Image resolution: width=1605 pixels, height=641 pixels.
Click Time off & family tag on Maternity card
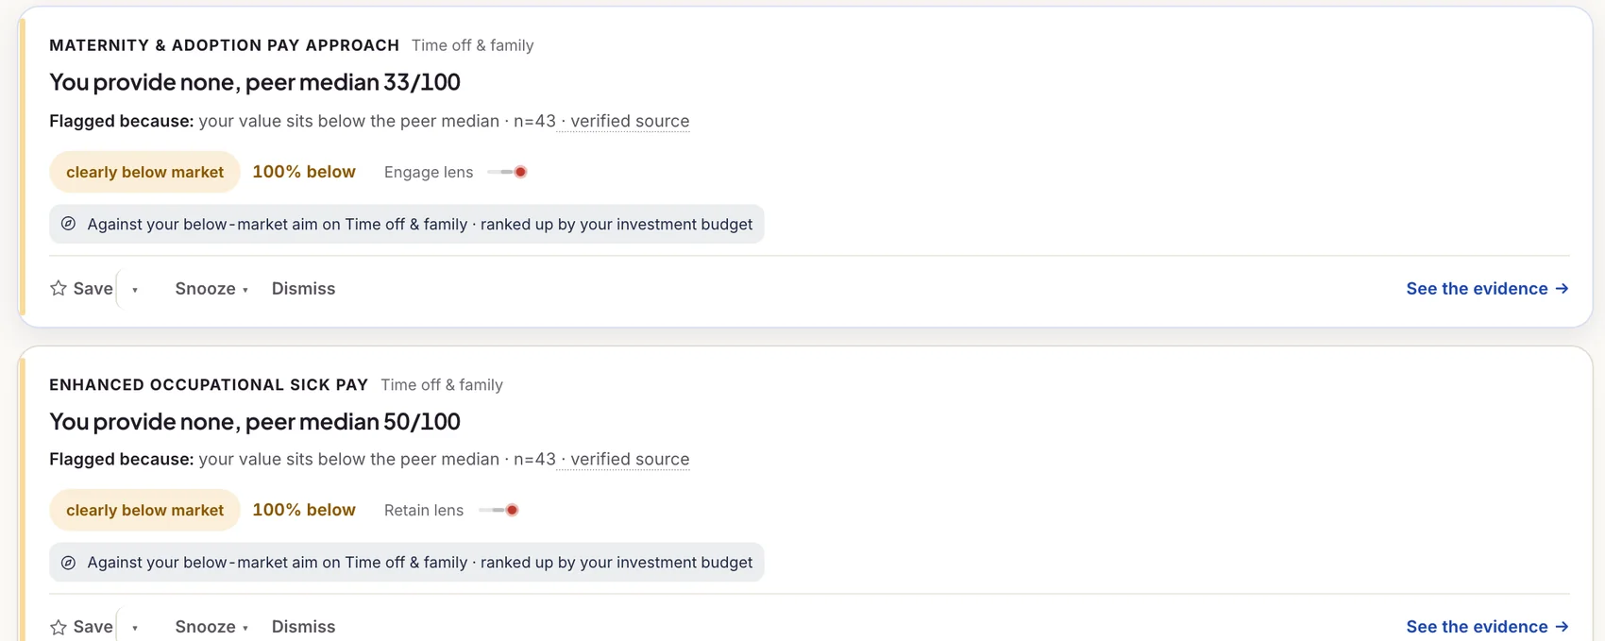tap(472, 45)
